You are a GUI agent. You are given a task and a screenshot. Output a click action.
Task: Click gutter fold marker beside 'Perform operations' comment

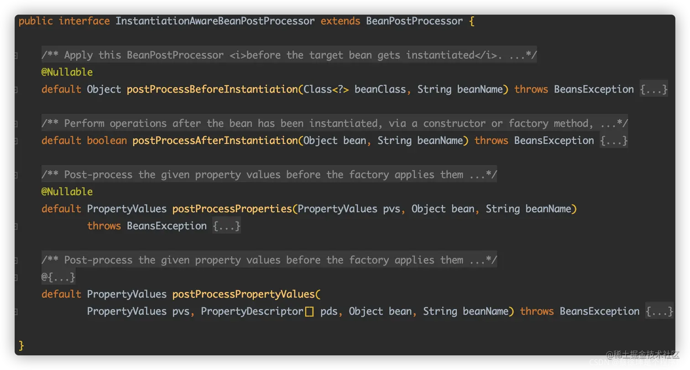[x=16, y=124]
